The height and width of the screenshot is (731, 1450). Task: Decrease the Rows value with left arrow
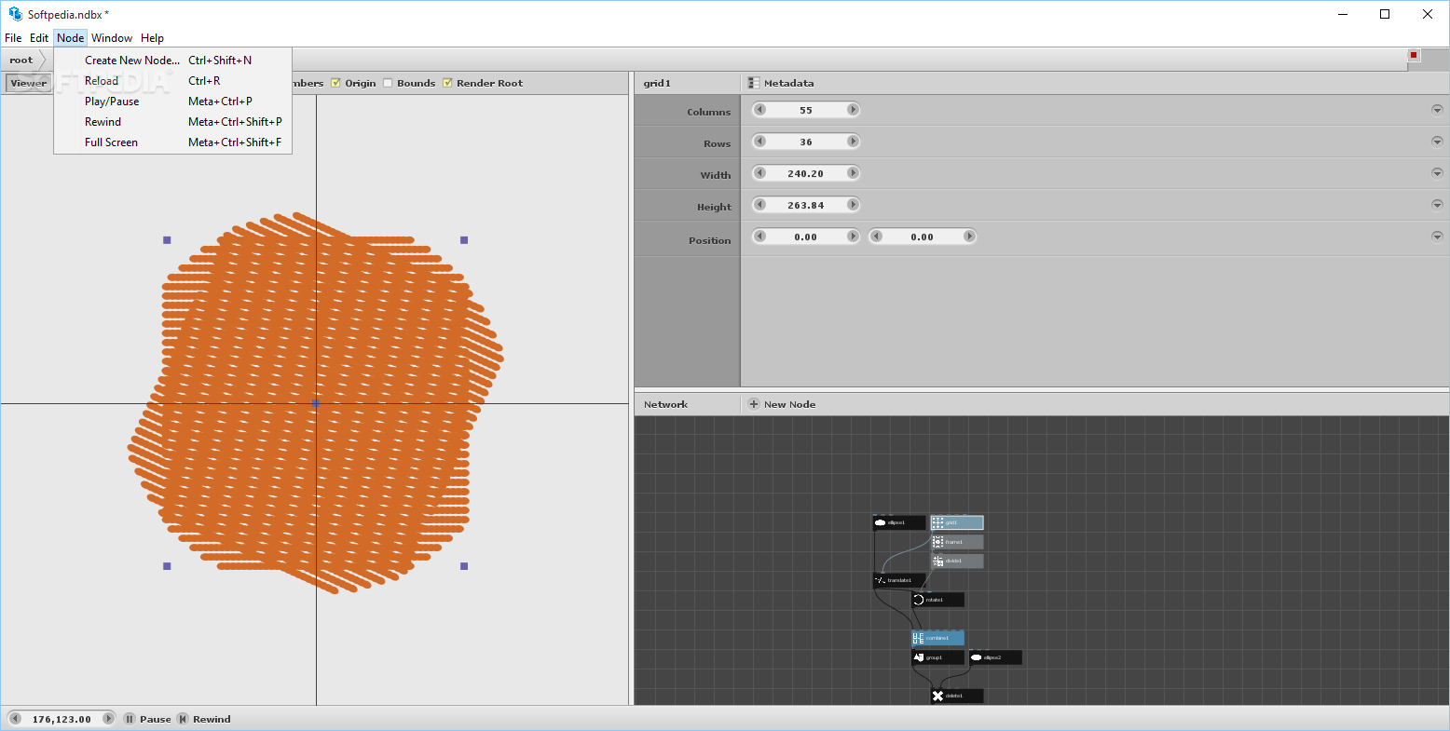click(x=759, y=142)
